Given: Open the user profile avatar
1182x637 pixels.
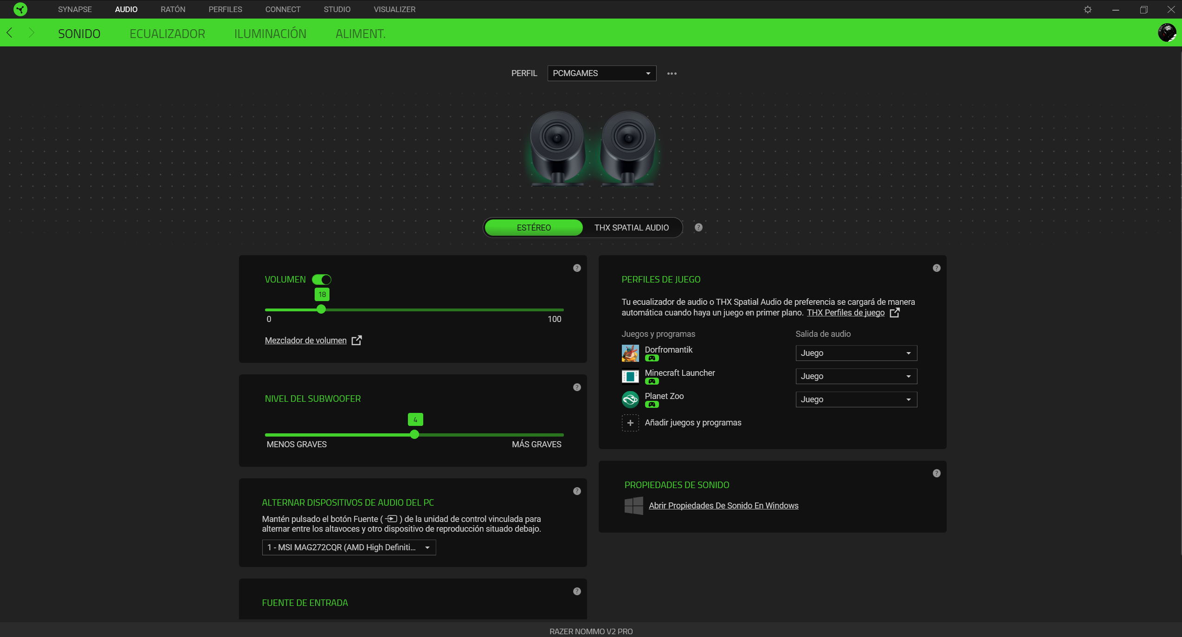Looking at the screenshot, I should (1167, 32).
